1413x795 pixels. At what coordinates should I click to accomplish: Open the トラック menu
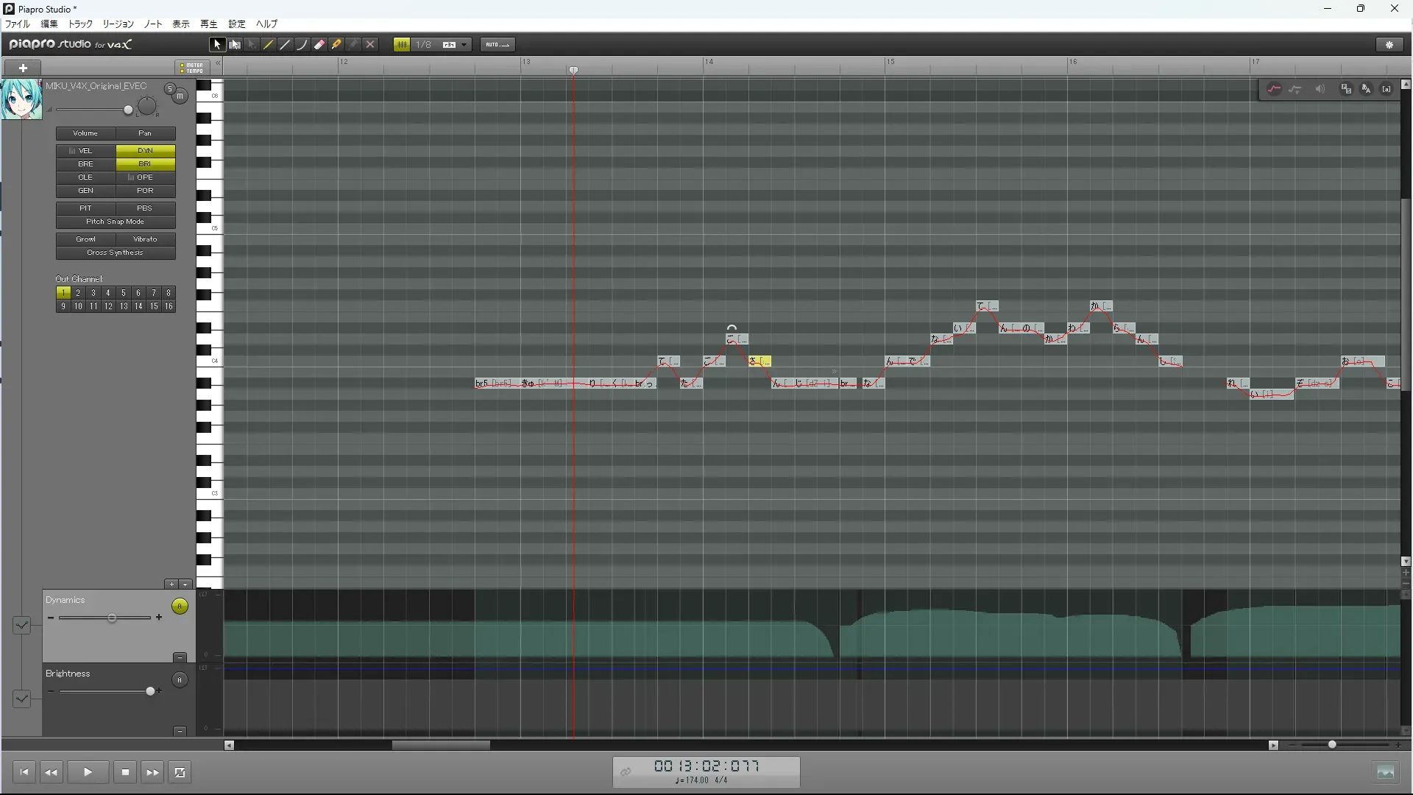pyautogui.click(x=80, y=24)
